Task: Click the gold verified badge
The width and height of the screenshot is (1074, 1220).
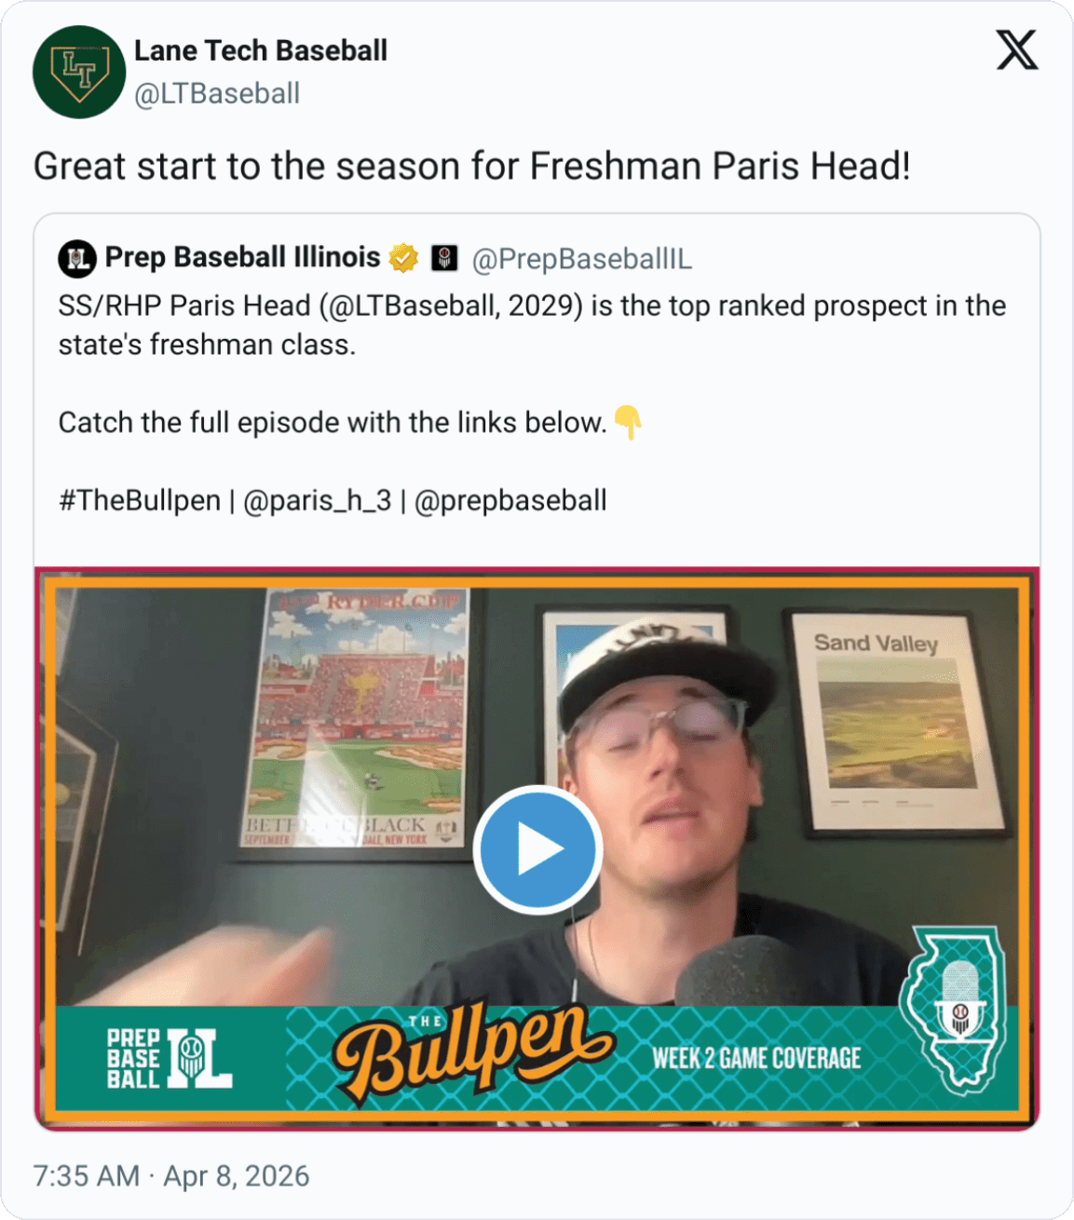Action: [403, 258]
